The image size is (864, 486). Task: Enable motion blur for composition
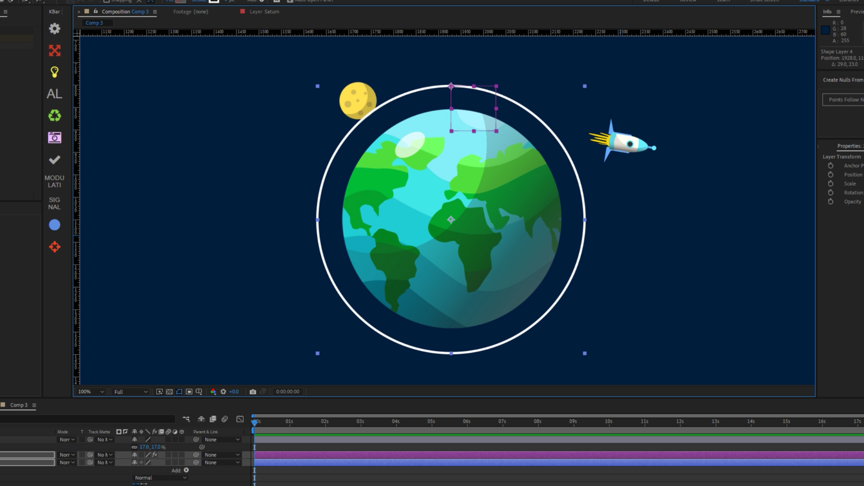pos(225,419)
